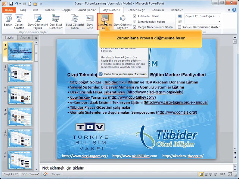Open the Gözden Geçir ribbon tab
This screenshot has height=179, width=239.
click(136, 10)
